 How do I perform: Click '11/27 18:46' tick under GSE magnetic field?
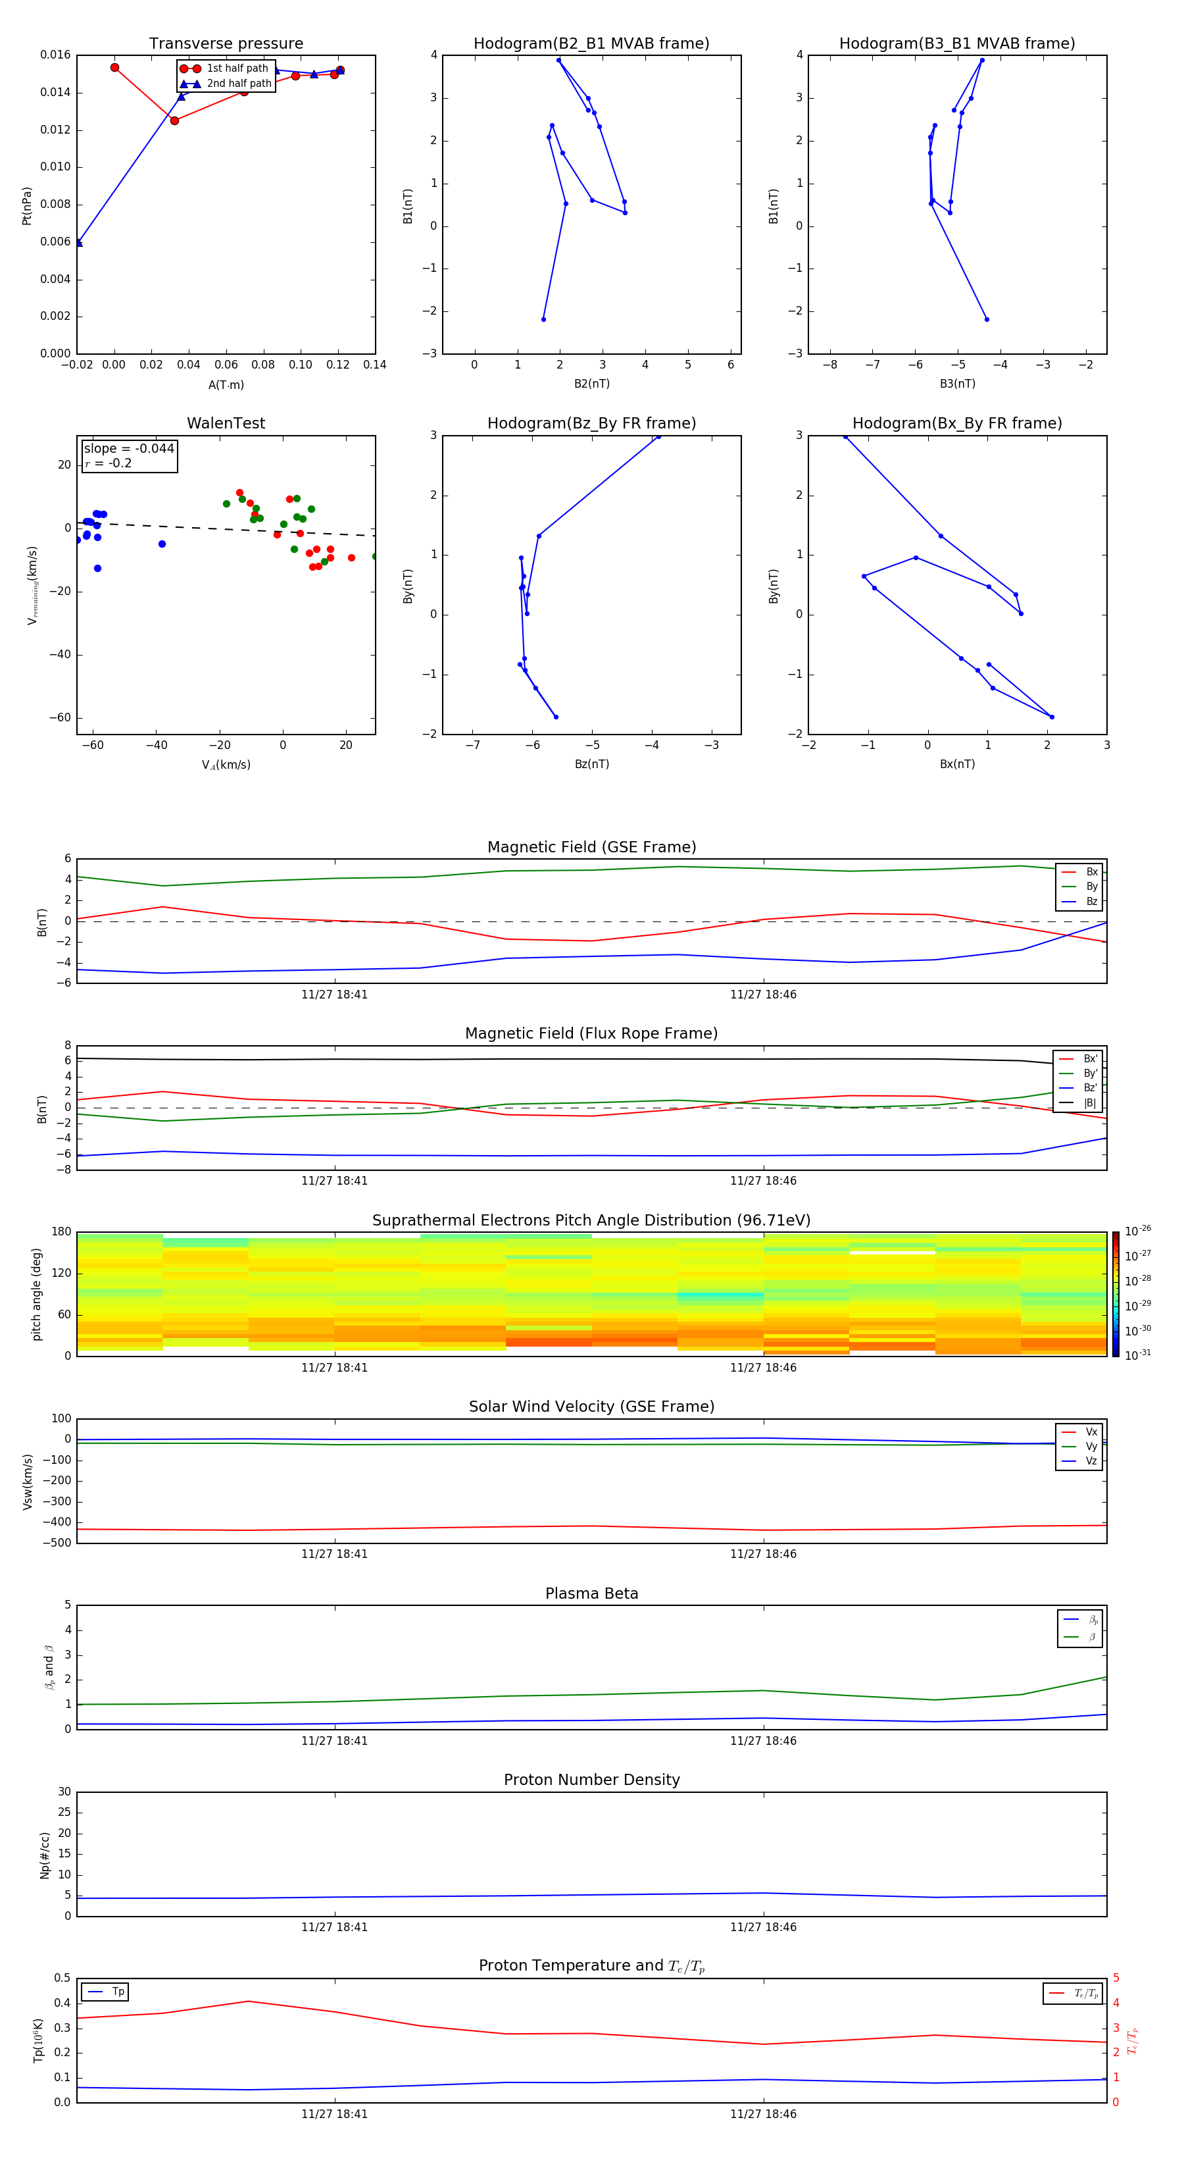(x=764, y=994)
